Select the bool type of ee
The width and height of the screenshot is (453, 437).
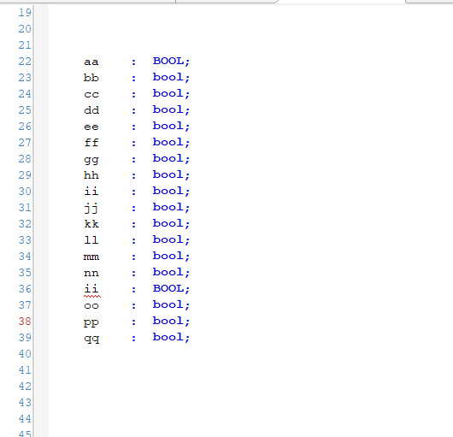pyautogui.click(x=168, y=126)
